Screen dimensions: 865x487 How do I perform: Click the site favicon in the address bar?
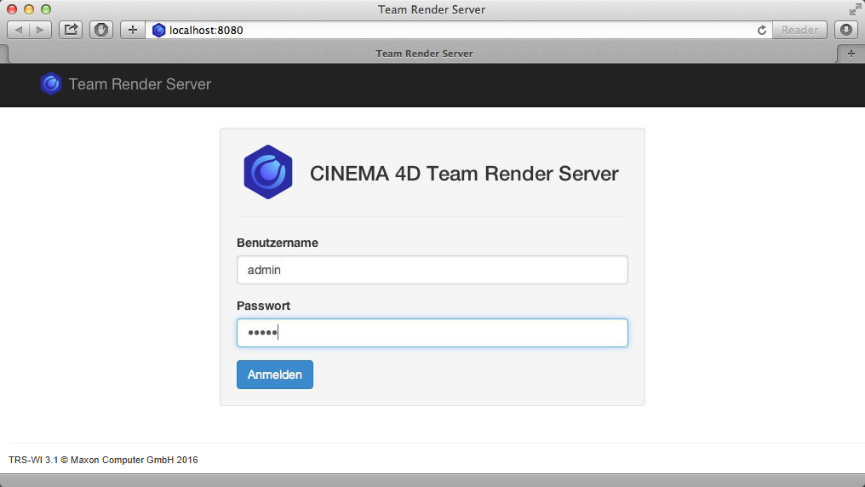[x=158, y=30]
